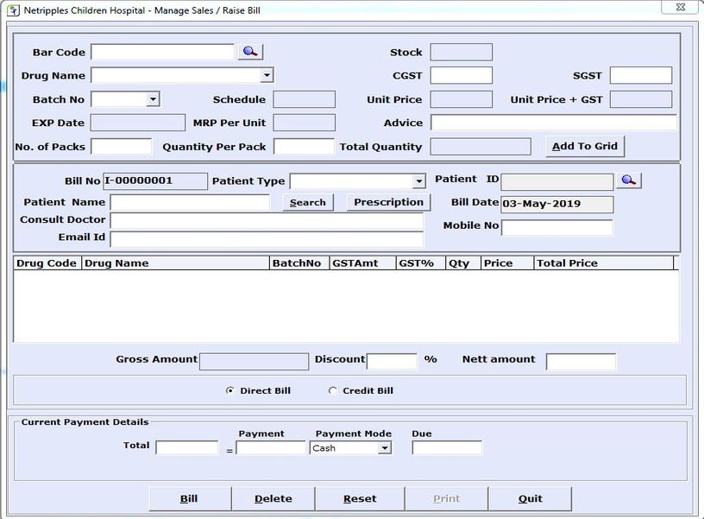Screen dimensions: 704x519
Task: Expand the Batch No dropdown
Action: pos(153,98)
